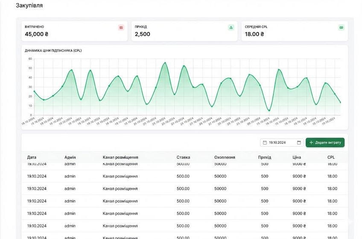This screenshot has height=239, width=362.
Task: Click the Охоплення column header
Action: click(225, 157)
